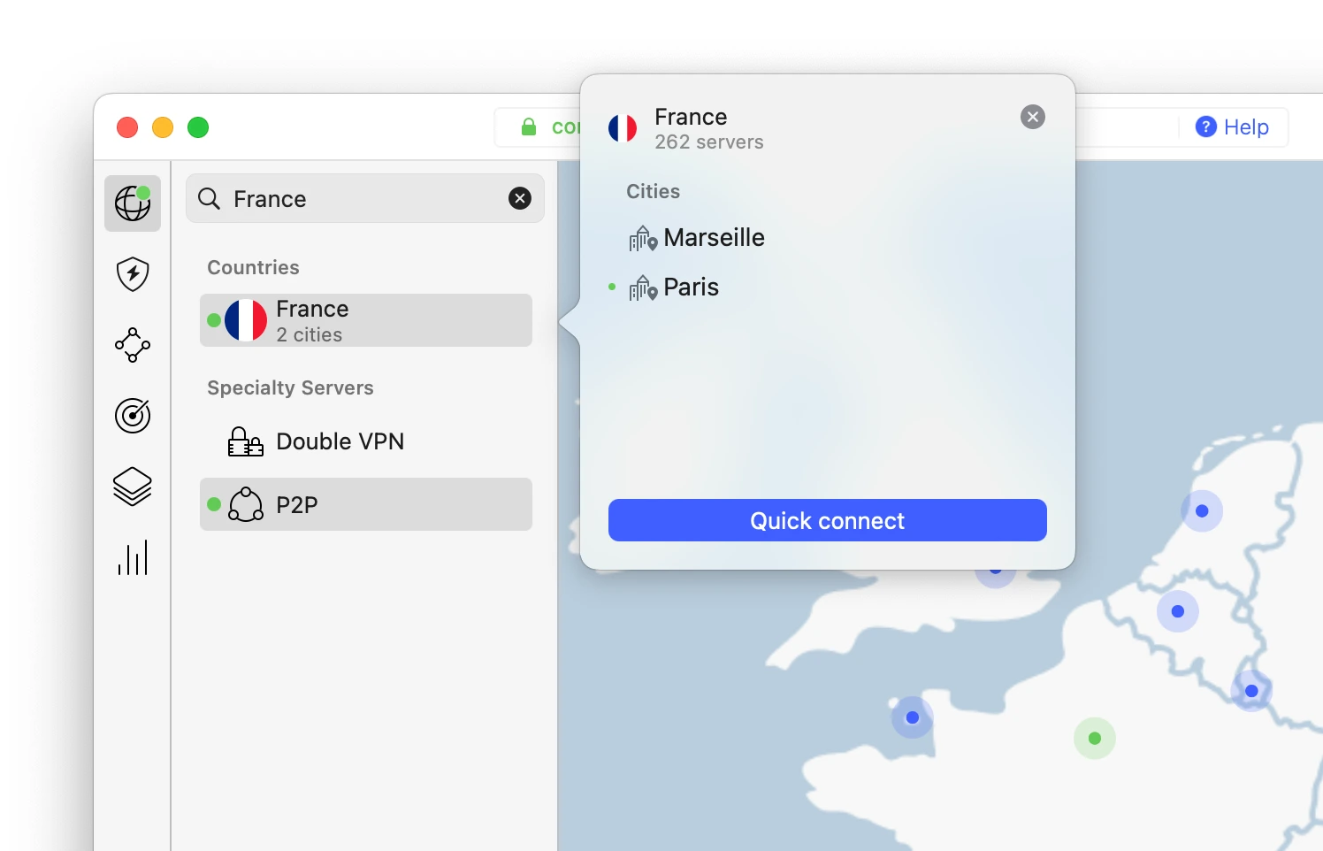The image size is (1323, 851).
Task: Select the globe VPN servers icon
Action: (133, 203)
